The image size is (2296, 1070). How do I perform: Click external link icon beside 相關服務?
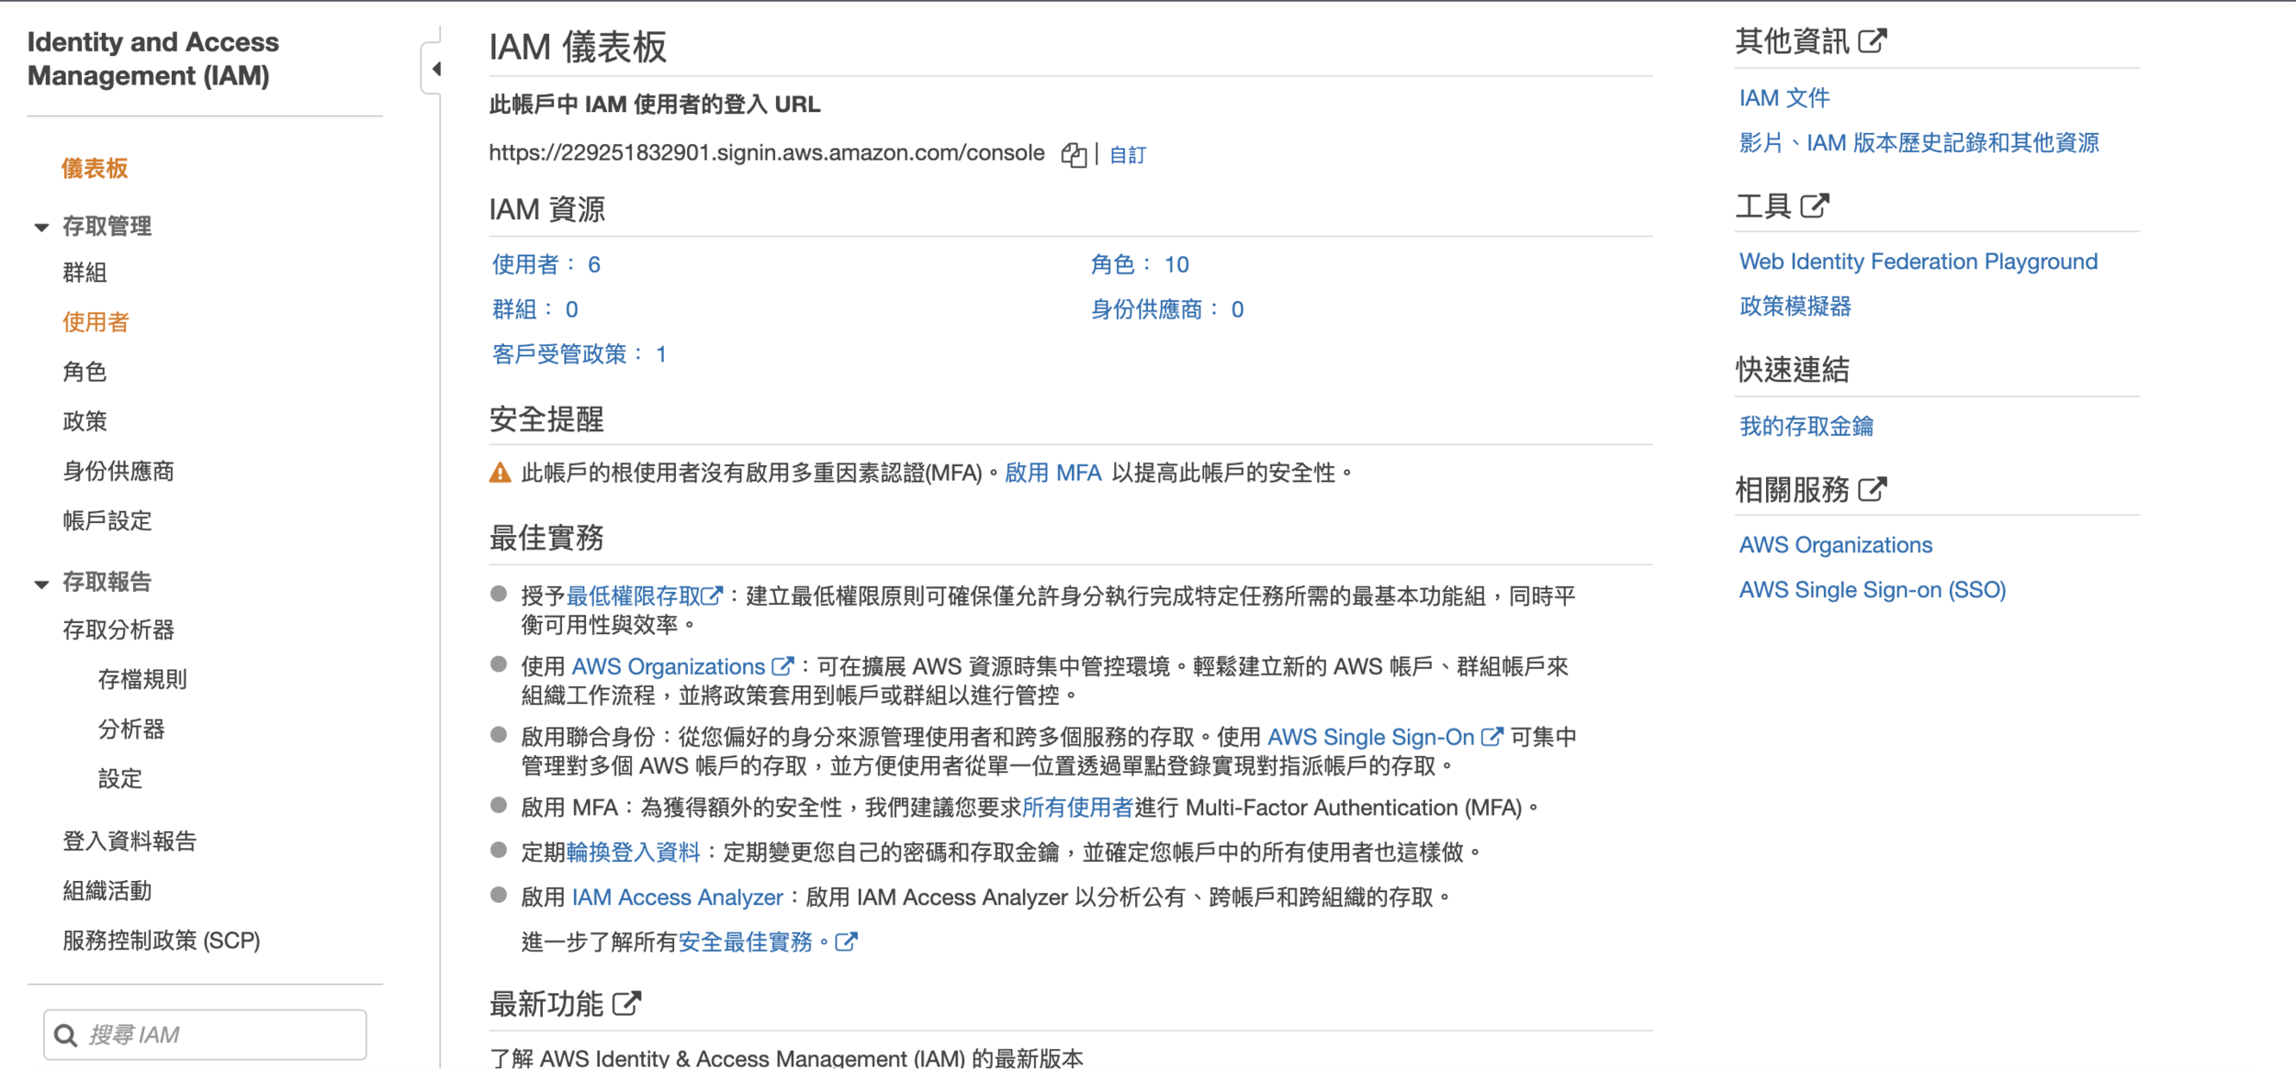(x=1872, y=489)
